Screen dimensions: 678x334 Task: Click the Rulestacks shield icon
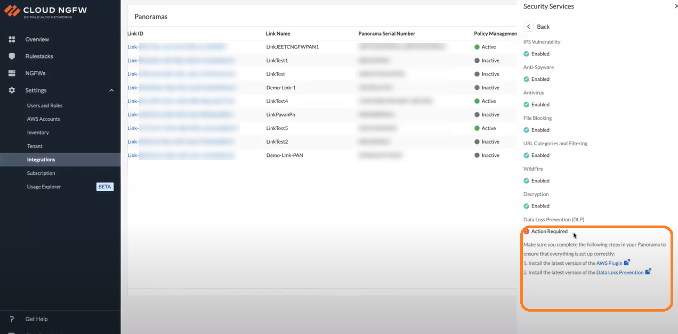[12, 56]
